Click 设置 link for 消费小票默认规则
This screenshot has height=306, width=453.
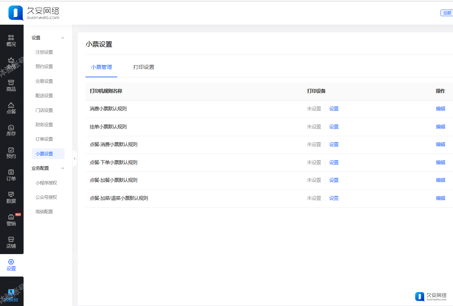[x=334, y=109]
